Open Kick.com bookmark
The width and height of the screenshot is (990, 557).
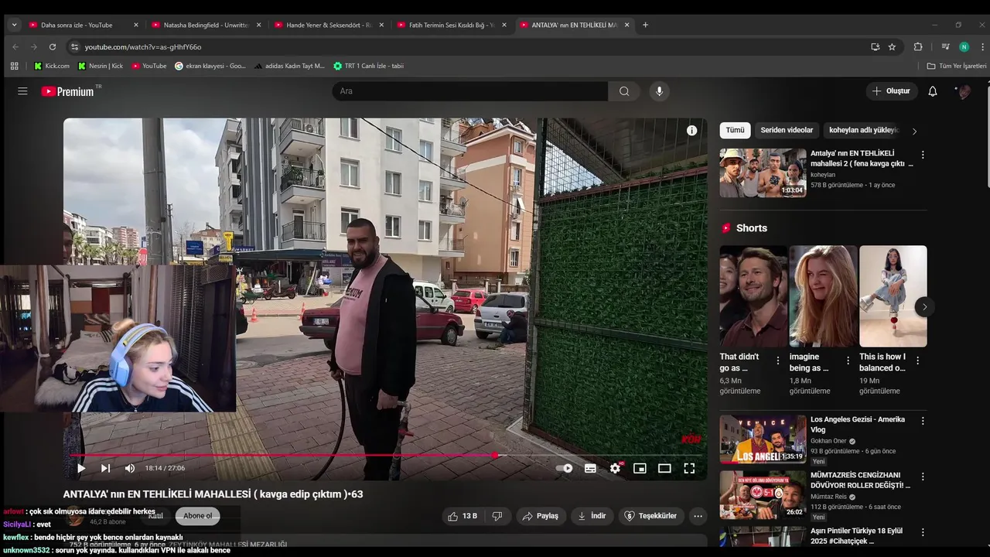[52, 66]
